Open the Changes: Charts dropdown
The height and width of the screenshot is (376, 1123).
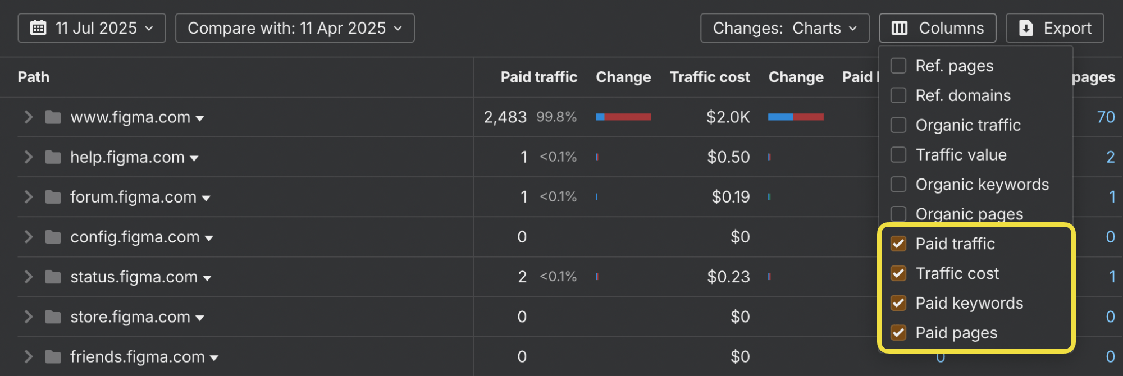coord(784,28)
